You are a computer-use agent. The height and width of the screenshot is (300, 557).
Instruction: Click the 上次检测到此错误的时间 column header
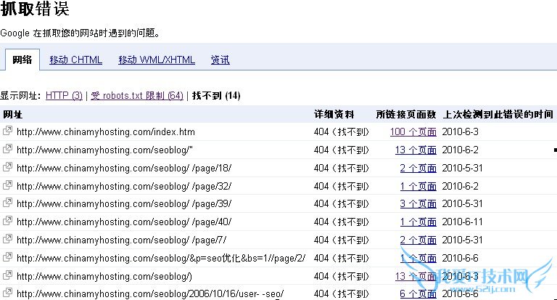coord(498,114)
